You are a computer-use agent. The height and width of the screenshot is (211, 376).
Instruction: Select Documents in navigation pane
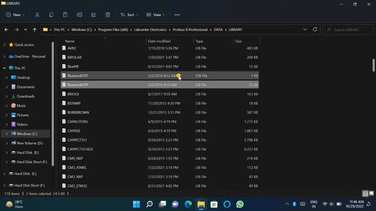[x=25, y=87]
